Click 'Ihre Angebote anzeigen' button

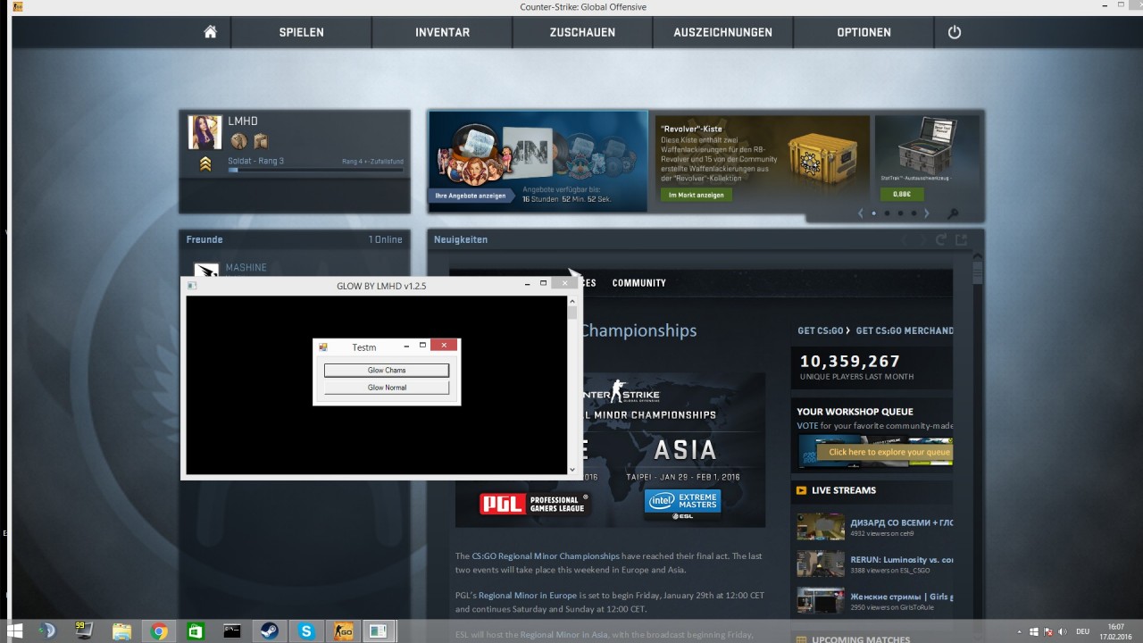pos(471,196)
